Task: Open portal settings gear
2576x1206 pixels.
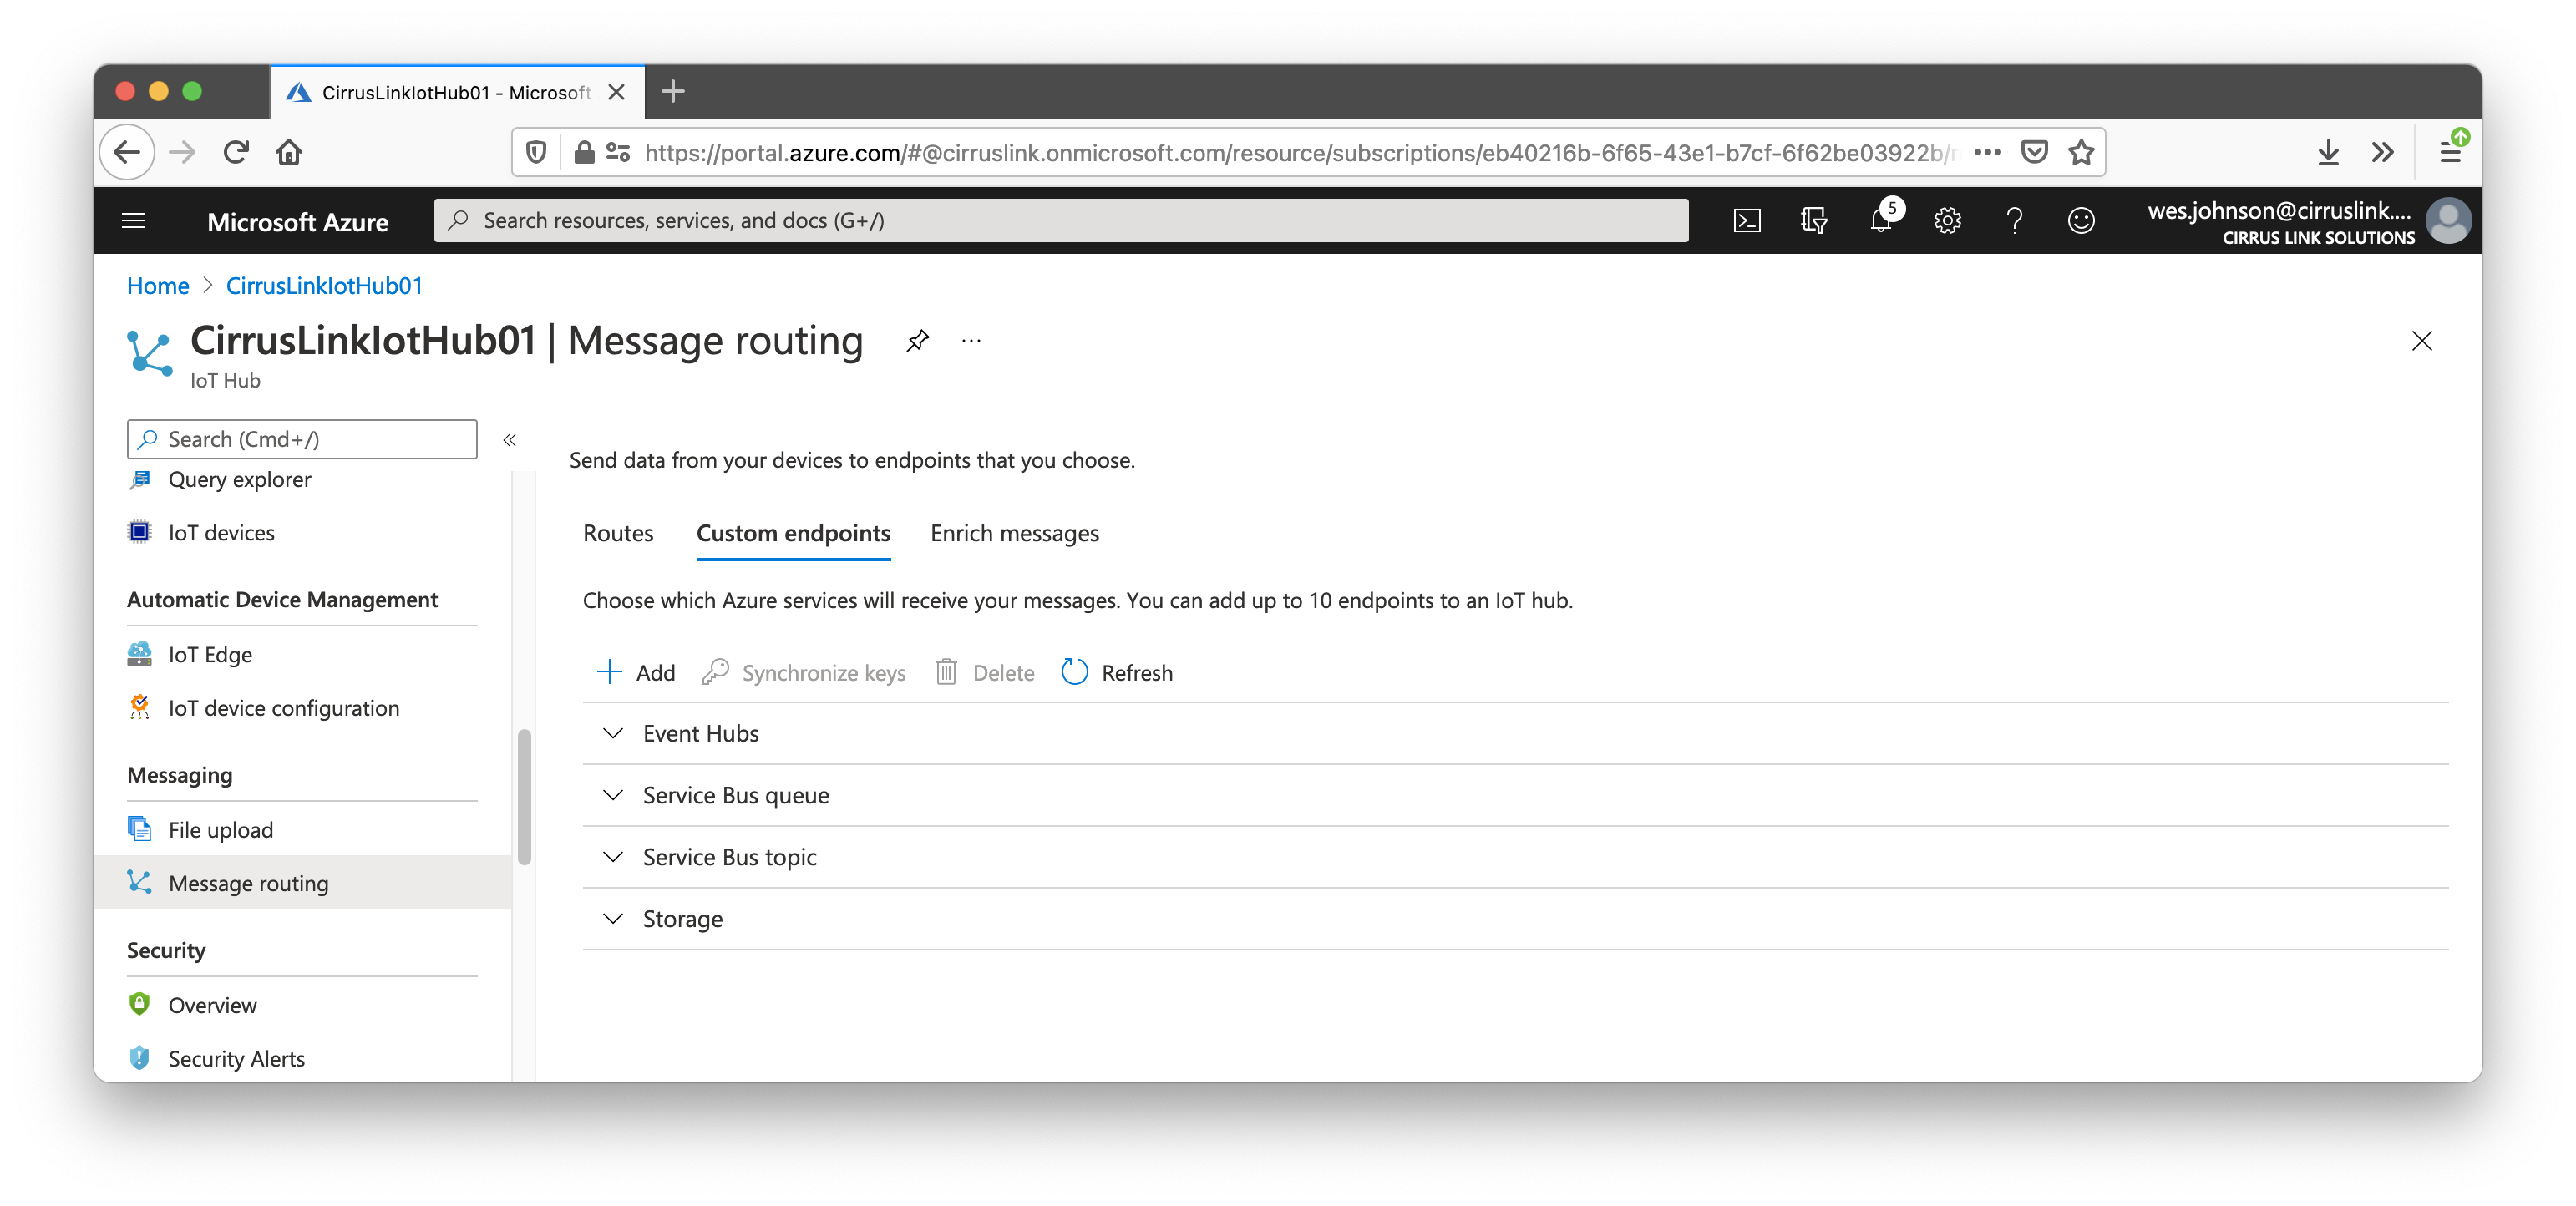Action: [x=1947, y=221]
